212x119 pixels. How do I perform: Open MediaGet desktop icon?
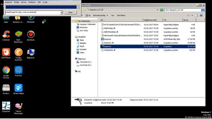point(31,20)
